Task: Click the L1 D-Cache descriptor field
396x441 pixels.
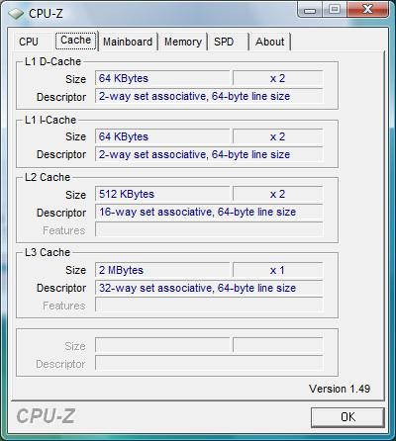Action: tap(209, 96)
